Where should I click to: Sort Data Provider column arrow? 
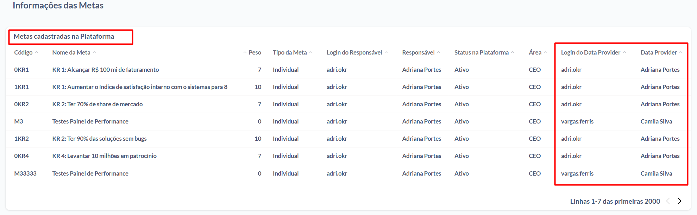(x=681, y=52)
